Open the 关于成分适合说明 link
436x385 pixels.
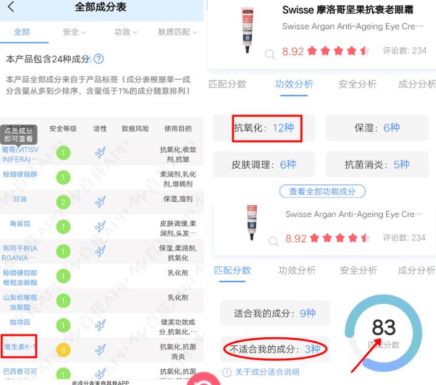(267, 372)
